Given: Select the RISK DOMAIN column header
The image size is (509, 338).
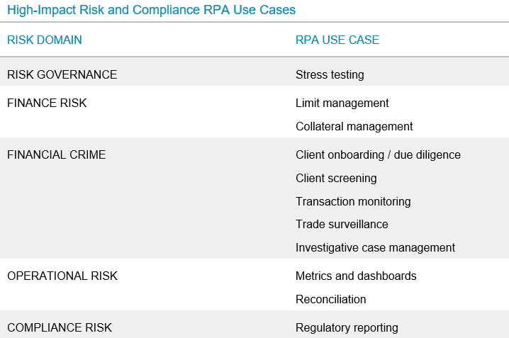Looking at the screenshot, I should click(45, 40).
